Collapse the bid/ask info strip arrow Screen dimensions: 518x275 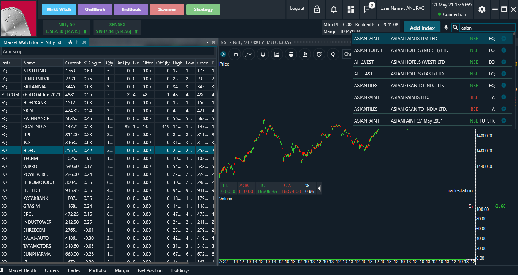(x=319, y=188)
